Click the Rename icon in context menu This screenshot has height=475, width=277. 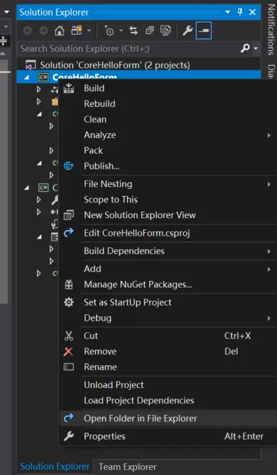[x=69, y=367]
